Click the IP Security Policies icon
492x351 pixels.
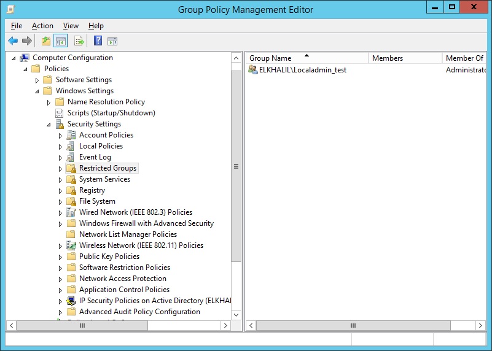point(71,301)
